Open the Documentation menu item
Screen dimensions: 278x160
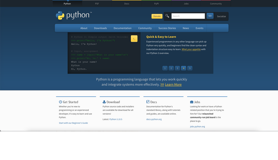[x=123, y=28]
